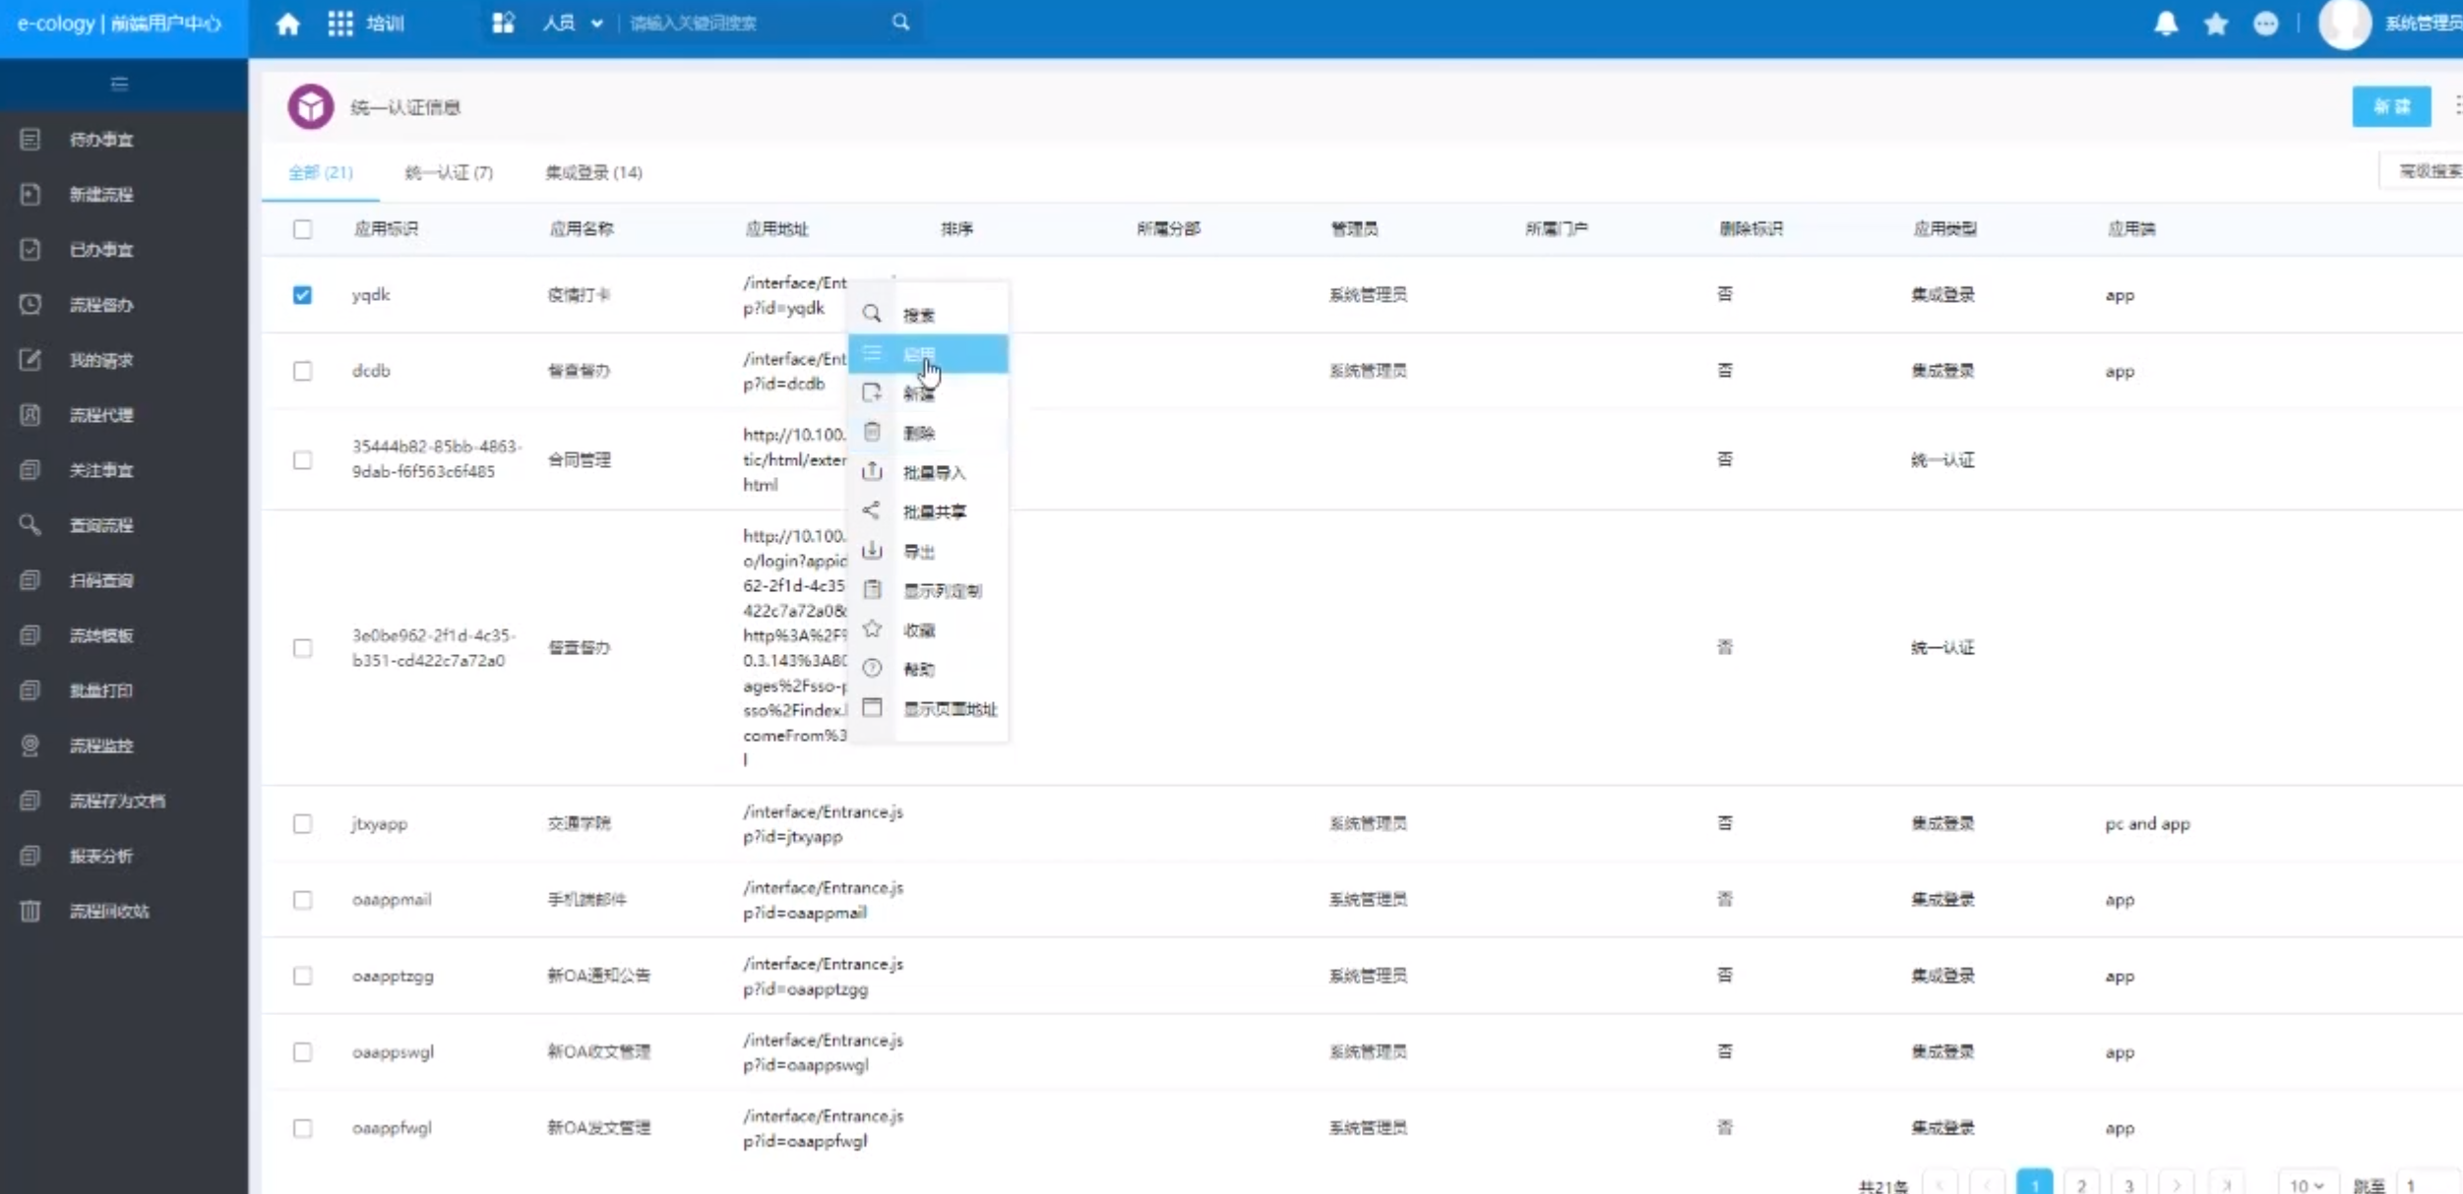This screenshot has width=2463, height=1194.
Task: Open the chat bubble icon in header
Action: coord(2265,24)
